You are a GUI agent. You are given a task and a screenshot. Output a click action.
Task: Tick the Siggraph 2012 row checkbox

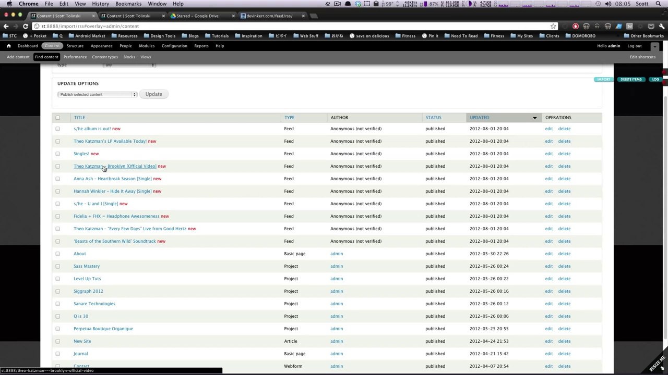[58, 291]
